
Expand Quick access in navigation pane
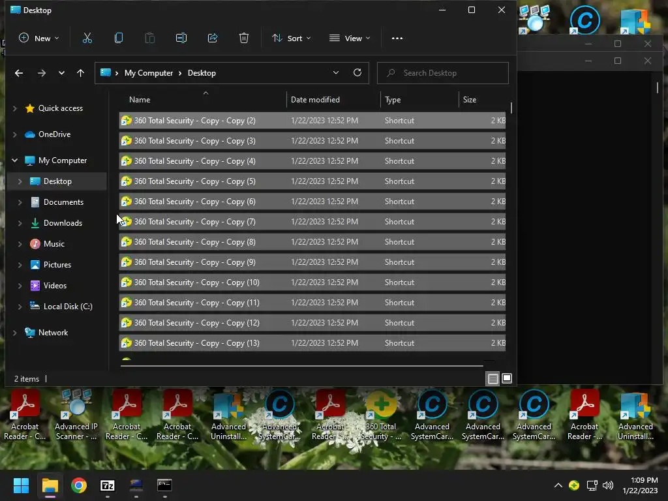[14, 109]
